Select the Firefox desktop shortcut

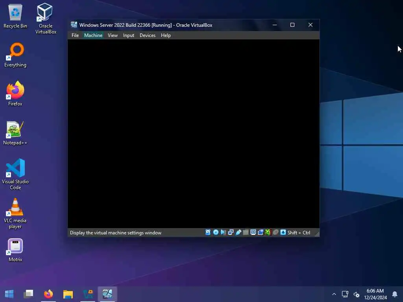point(15,94)
